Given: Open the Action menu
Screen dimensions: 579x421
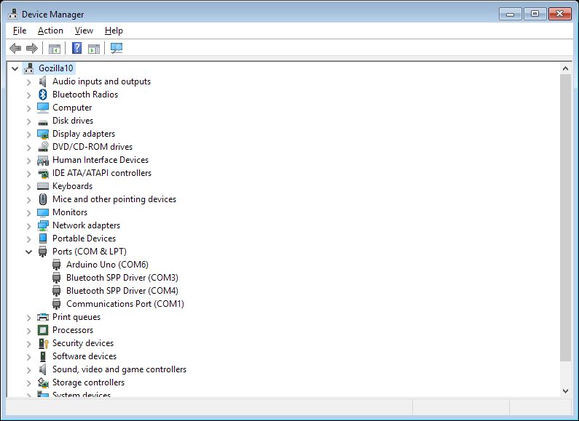Looking at the screenshot, I should click(x=50, y=31).
